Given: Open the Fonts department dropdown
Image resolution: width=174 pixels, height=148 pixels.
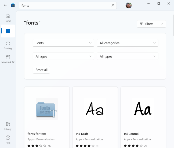Looking at the screenshot, I should pyautogui.click(x=63, y=43).
